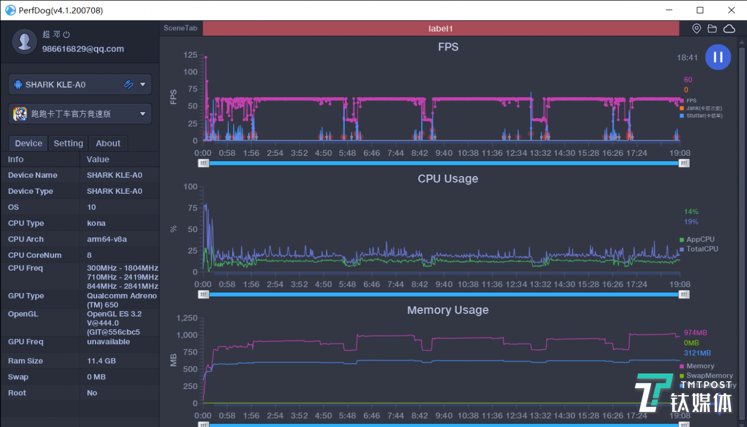Click the SceneTab label

pos(180,28)
